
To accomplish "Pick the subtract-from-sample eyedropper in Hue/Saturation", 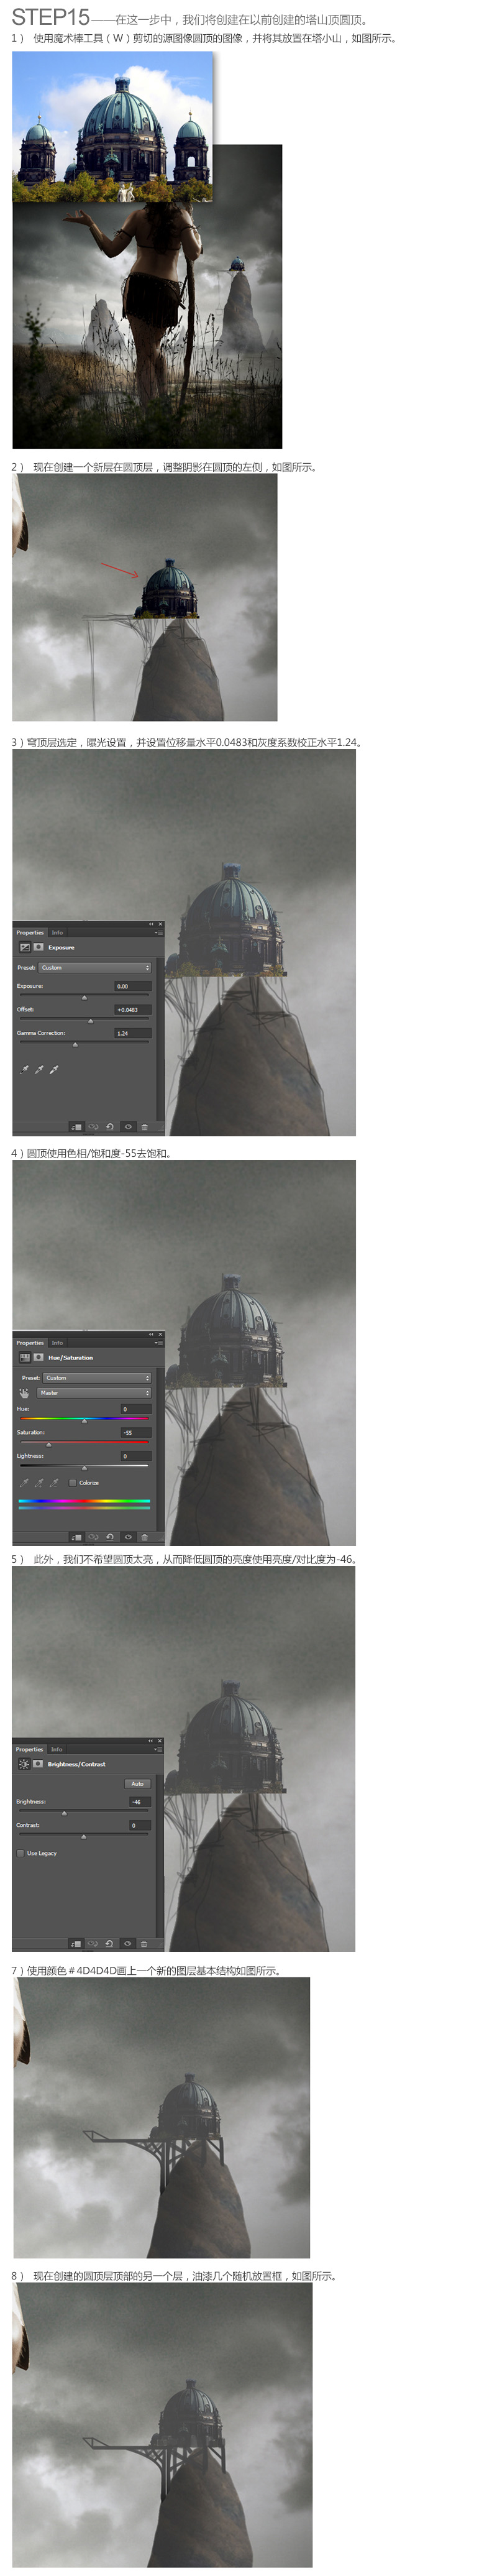I will (x=54, y=1483).
